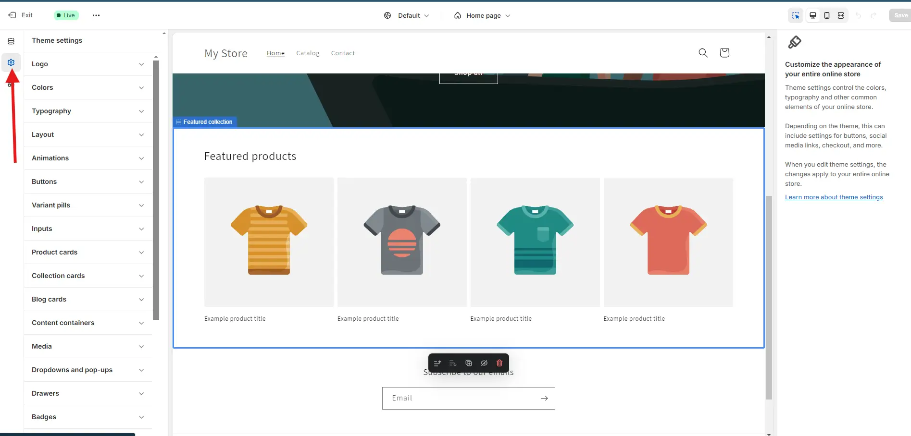Click the paintbrush icon in right panel

click(x=795, y=42)
